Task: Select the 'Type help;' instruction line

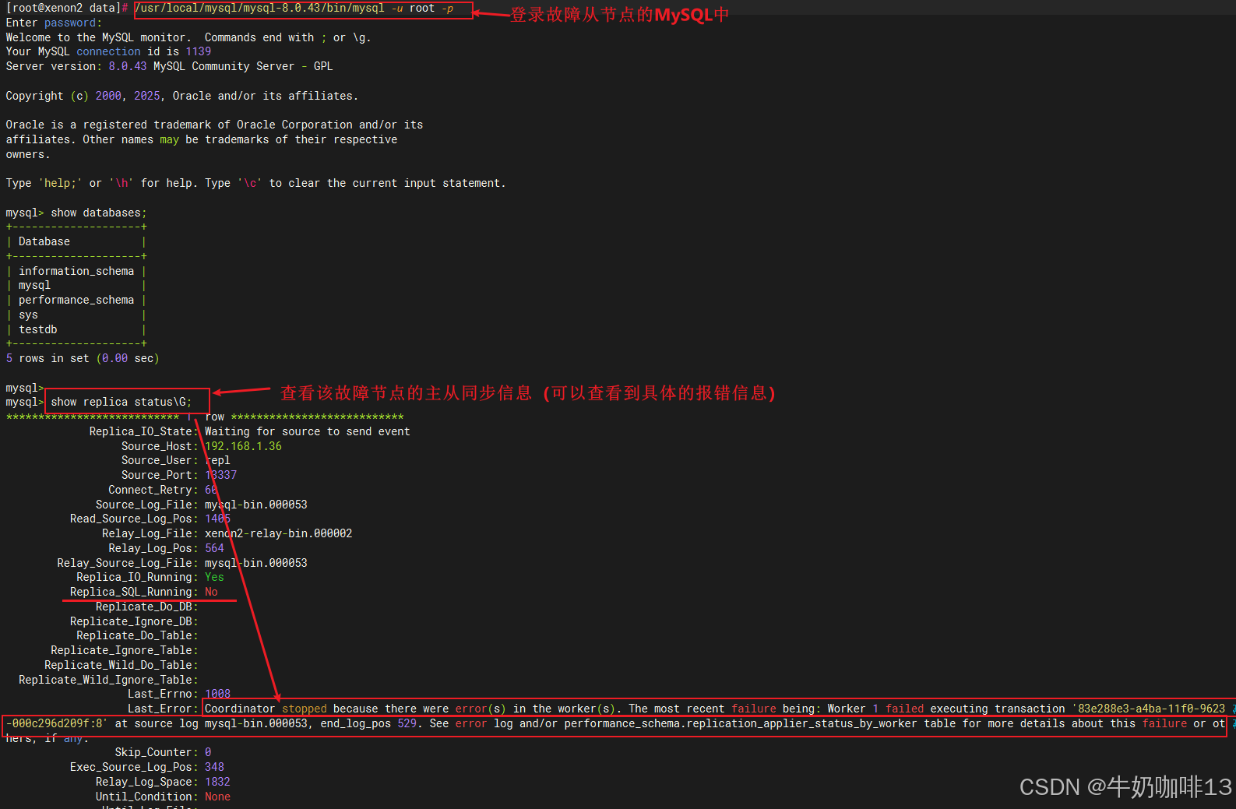Action: (255, 183)
